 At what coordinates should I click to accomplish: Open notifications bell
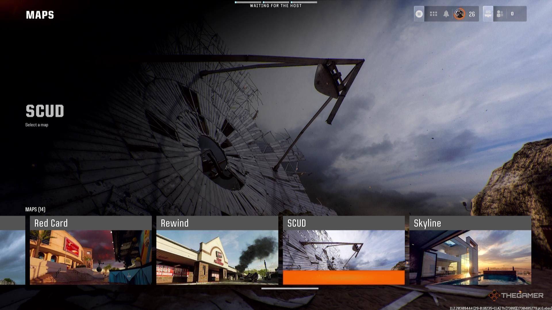click(x=446, y=14)
